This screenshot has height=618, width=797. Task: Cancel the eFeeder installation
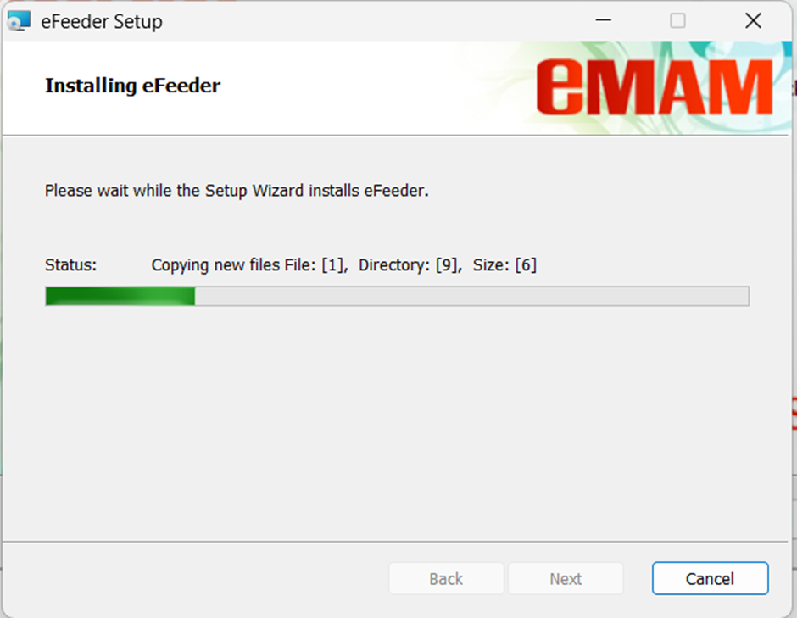click(710, 578)
